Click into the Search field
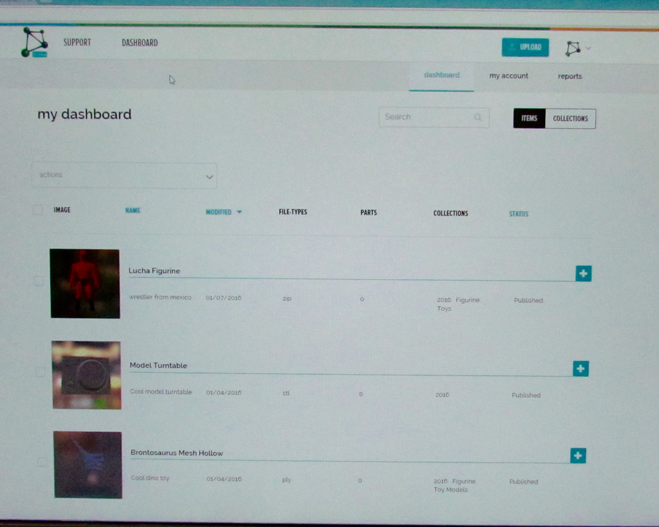The height and width of the screenshot is (527, 659). click(425, 117)
